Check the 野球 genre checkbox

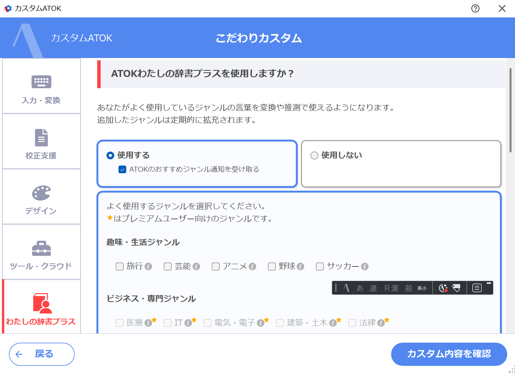(x=272, y=266)
